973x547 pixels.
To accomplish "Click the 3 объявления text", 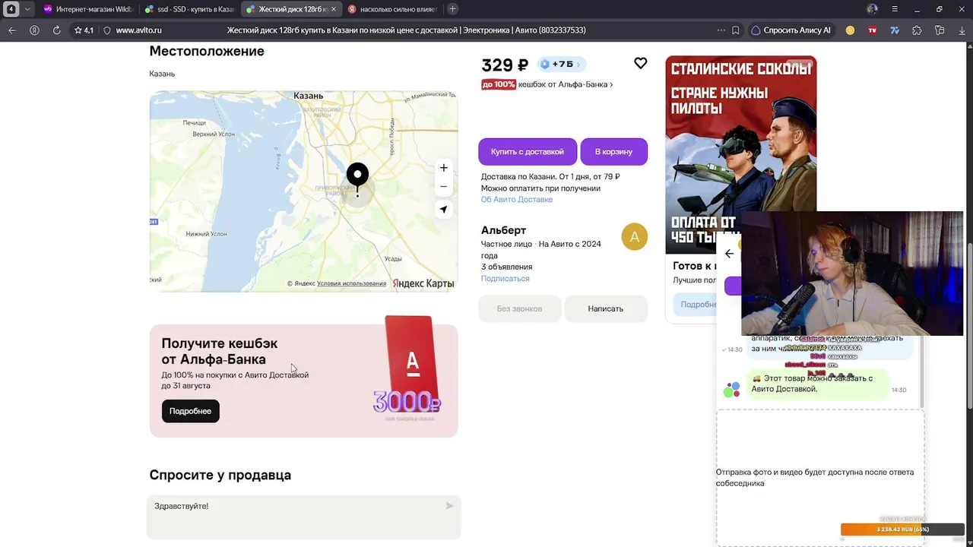I will [506, 267].
